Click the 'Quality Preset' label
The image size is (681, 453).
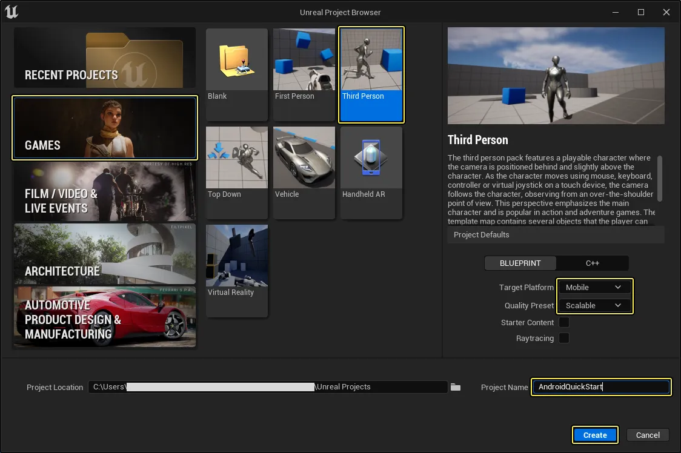529,306
